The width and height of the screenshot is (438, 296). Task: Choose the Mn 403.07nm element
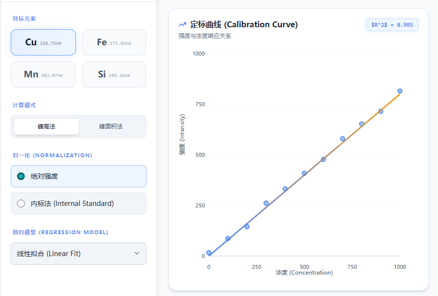pyautogui.click(x=43, y=74)
